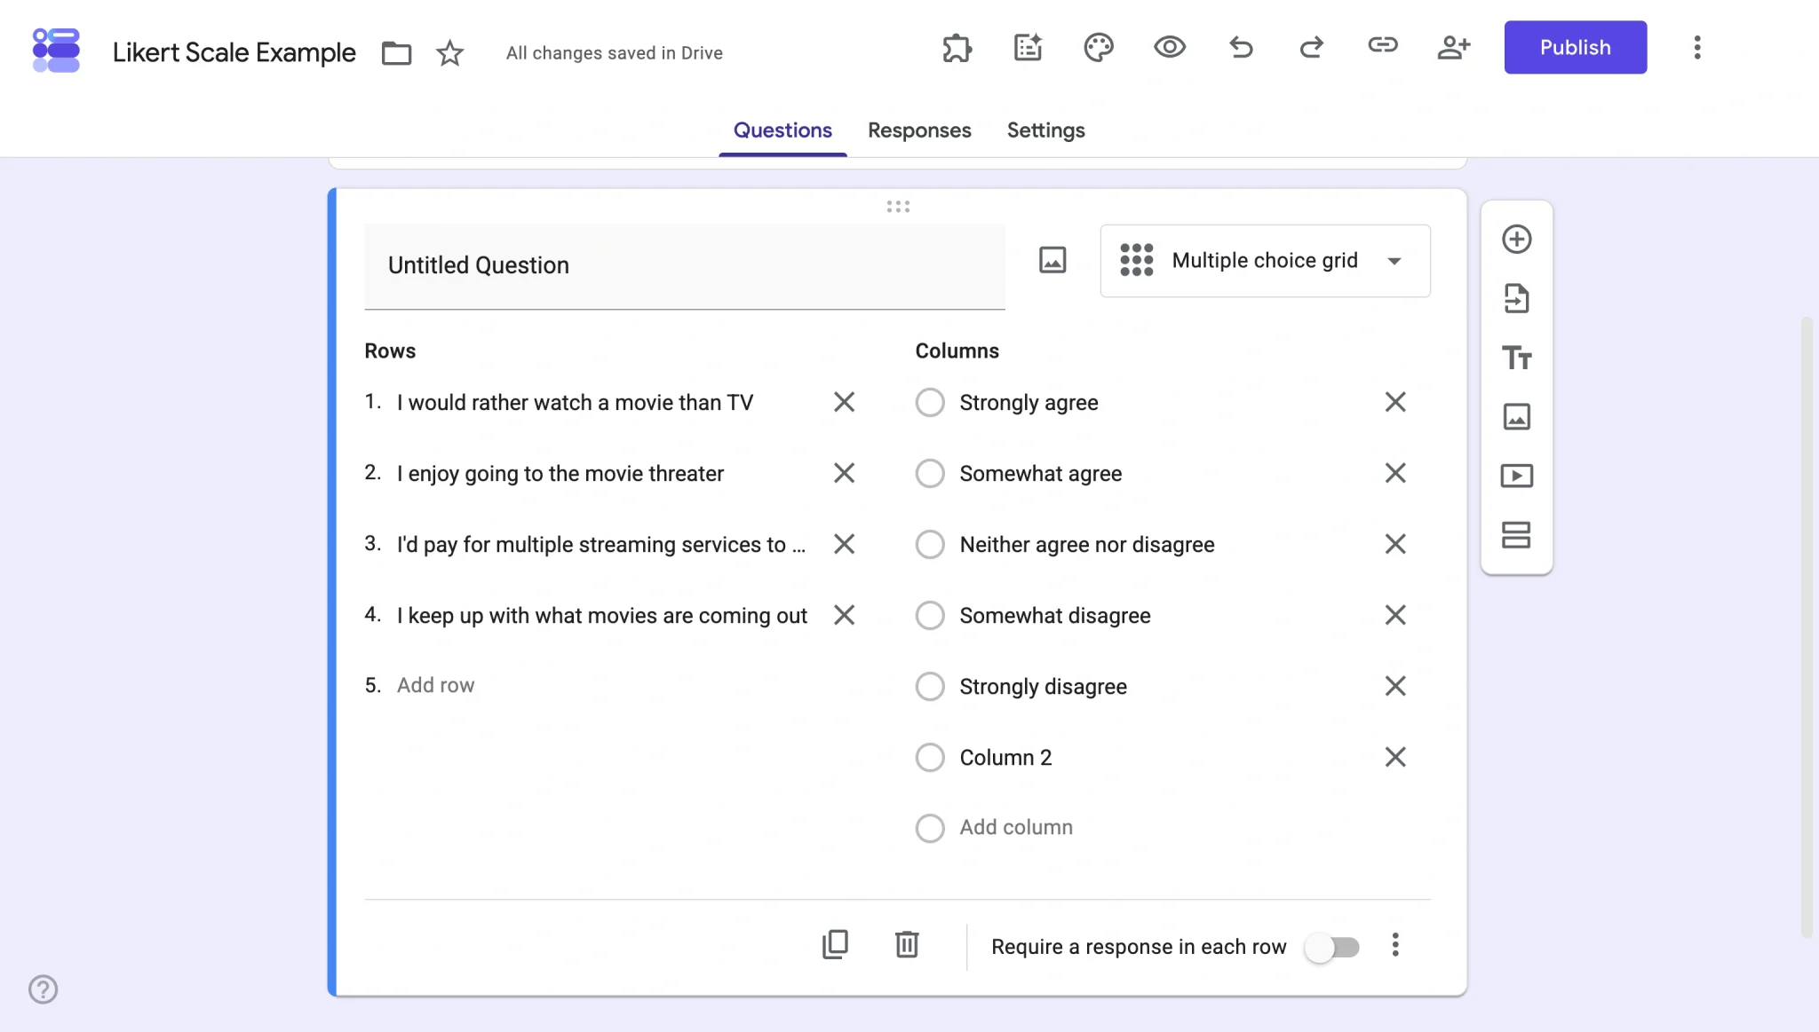Select Strongly disagree radio button
The width and height of the screenshot is (1819, 1032).
click(x=930, y=686)
